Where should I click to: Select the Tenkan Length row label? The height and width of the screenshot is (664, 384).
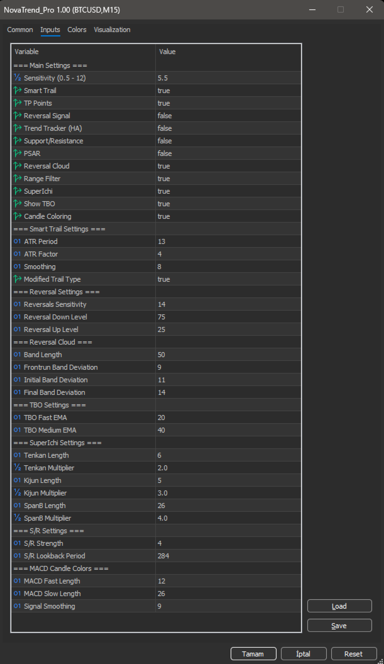coord(46,455)
